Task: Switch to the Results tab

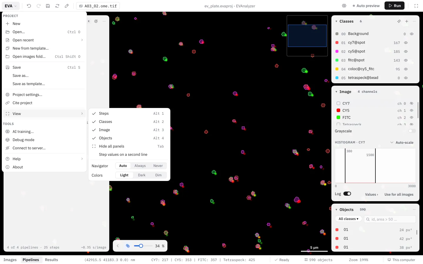Action: pos(51,260)
